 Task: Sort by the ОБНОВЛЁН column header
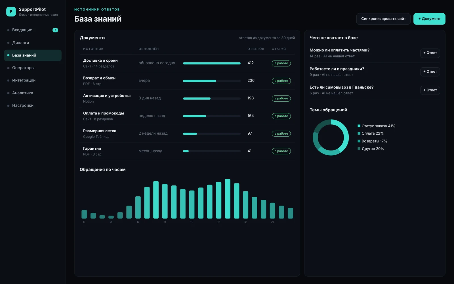pyautogui.click(x=149, y=49)
